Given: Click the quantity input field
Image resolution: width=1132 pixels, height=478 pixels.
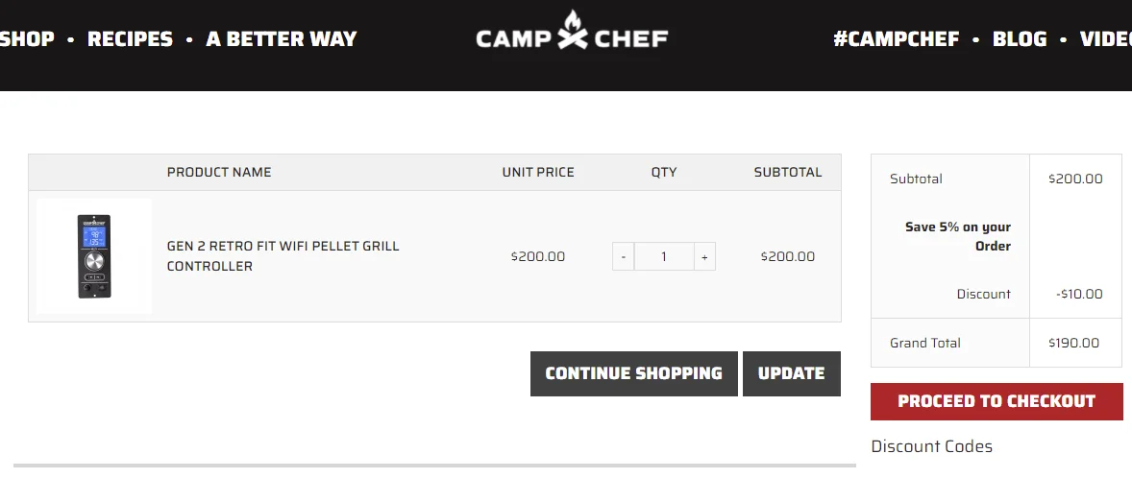Looking at the screenshot, I should point(664,256).
